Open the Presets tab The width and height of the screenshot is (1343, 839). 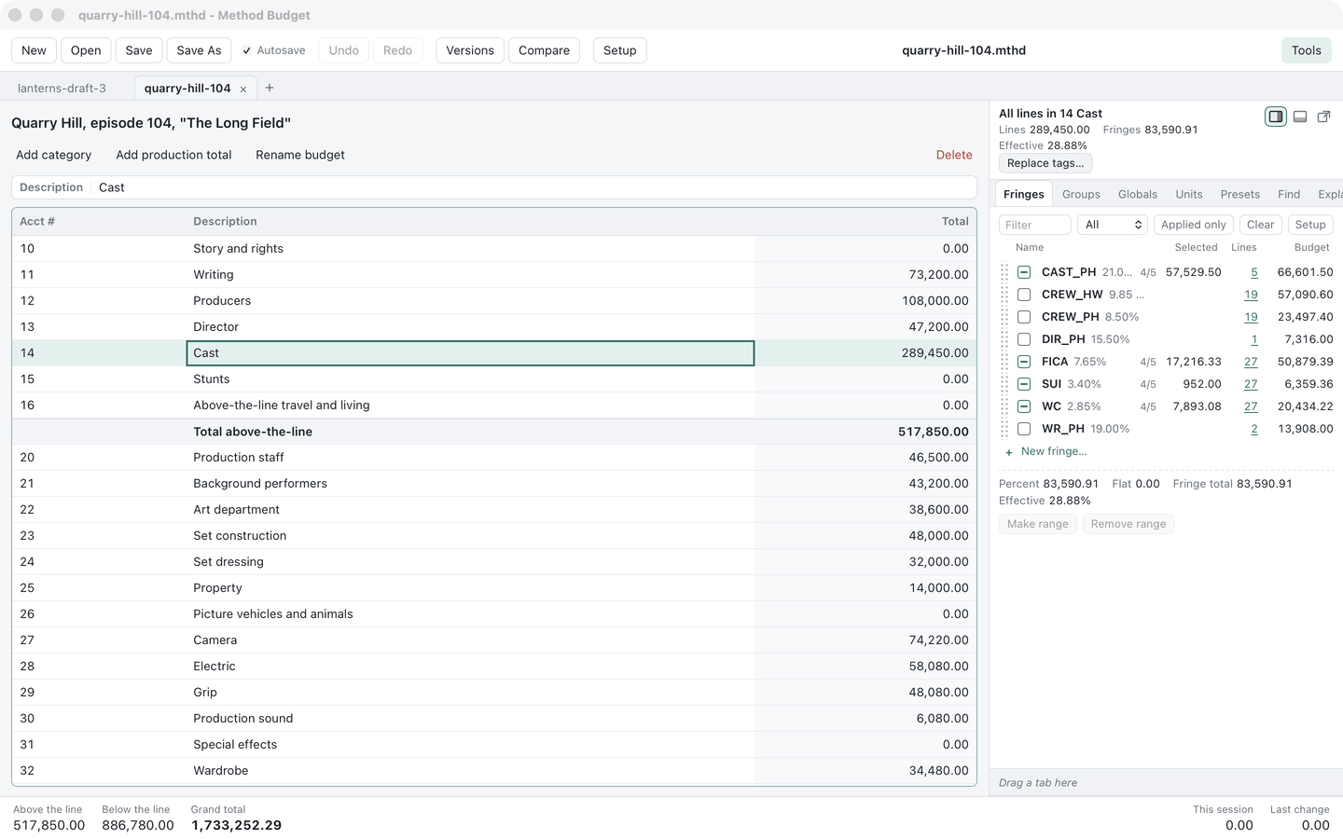click(x=1240, y=194)
